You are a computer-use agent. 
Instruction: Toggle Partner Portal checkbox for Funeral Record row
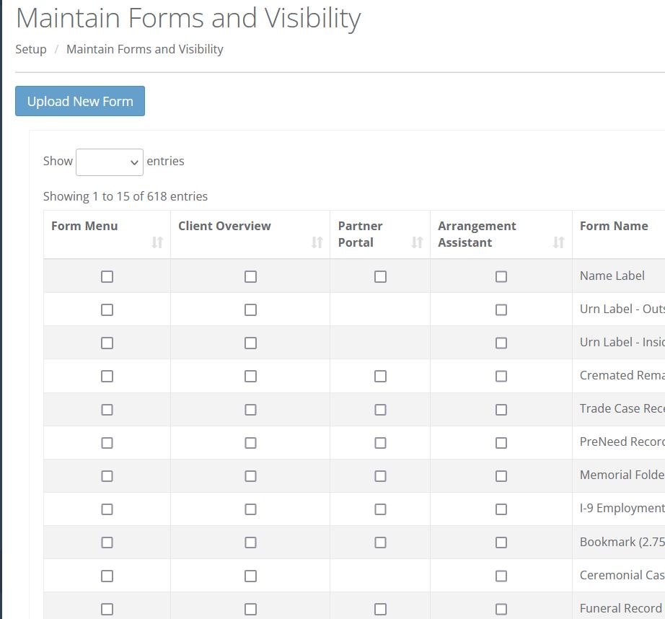coord(380,609)
